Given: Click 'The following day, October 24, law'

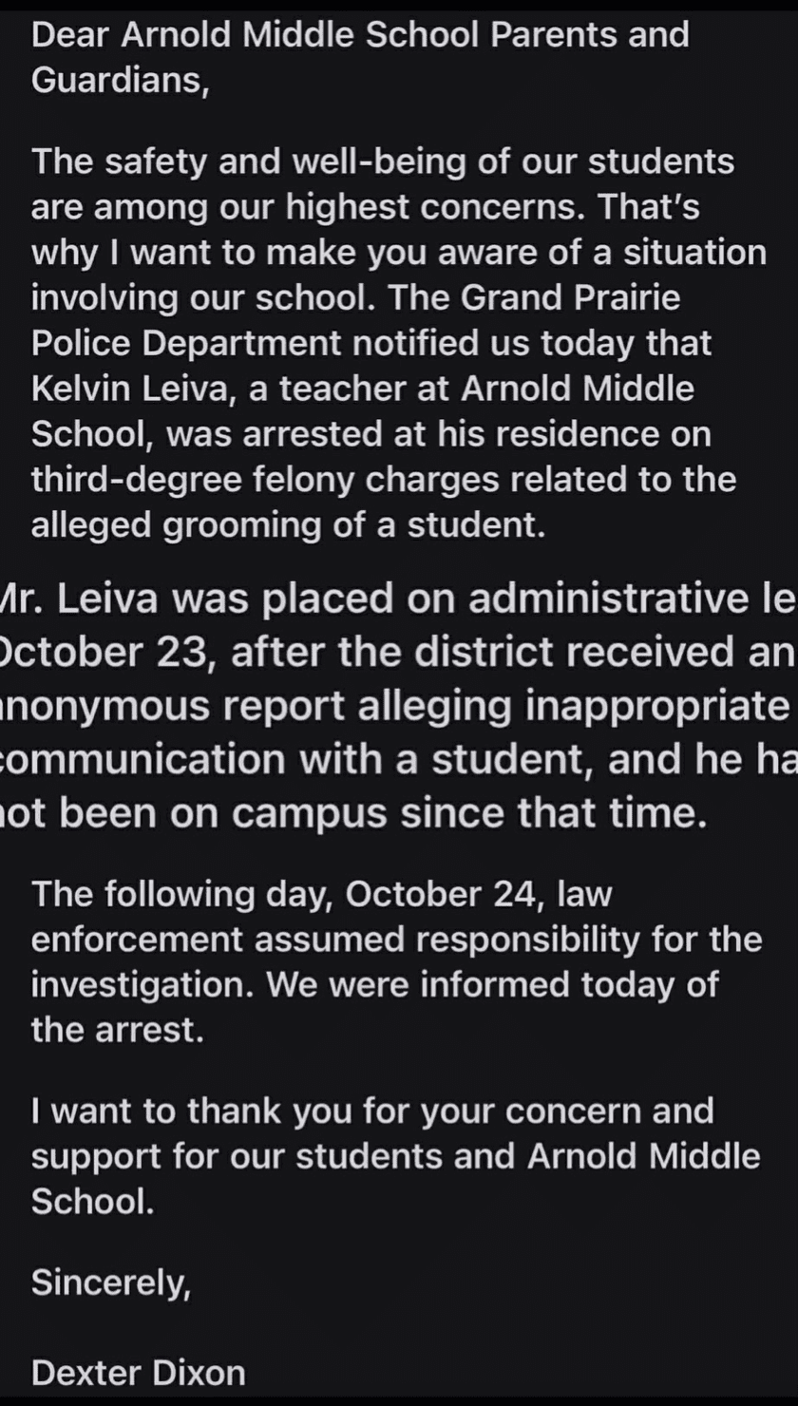Looking at the screenshot, I should [313, 894].
